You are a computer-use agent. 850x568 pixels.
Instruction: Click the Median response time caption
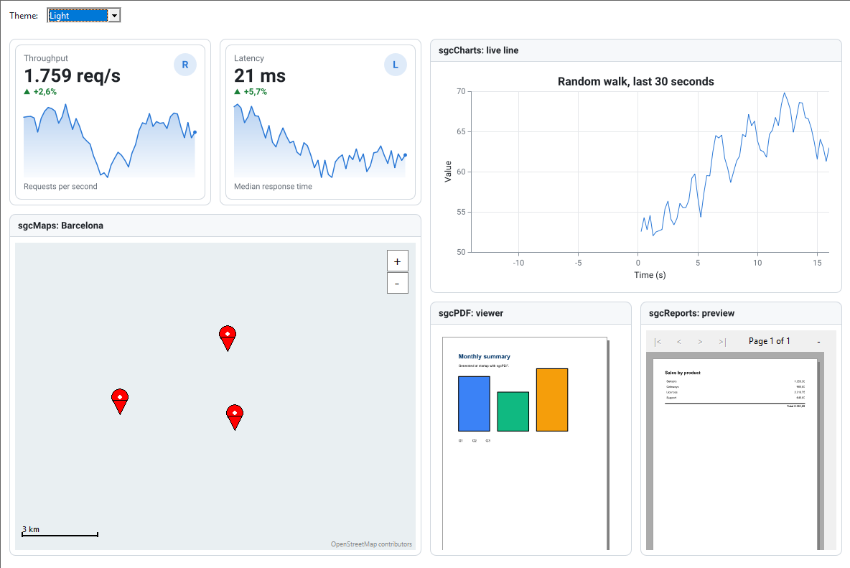point(273,187)
